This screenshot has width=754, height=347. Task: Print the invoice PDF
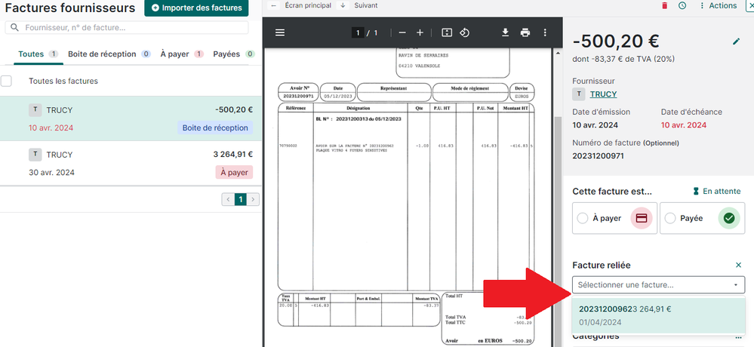(x=525, y=32)
